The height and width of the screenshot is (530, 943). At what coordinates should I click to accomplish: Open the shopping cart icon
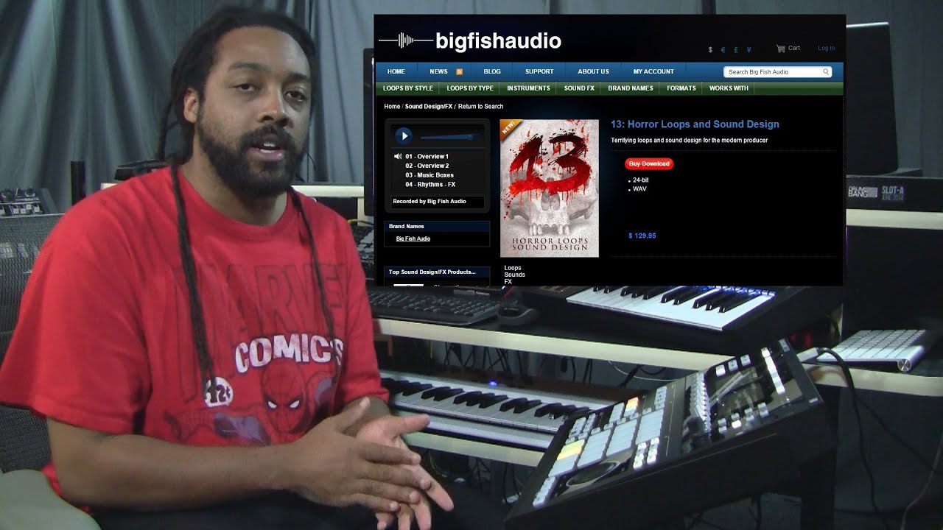[x=780, y=49]
